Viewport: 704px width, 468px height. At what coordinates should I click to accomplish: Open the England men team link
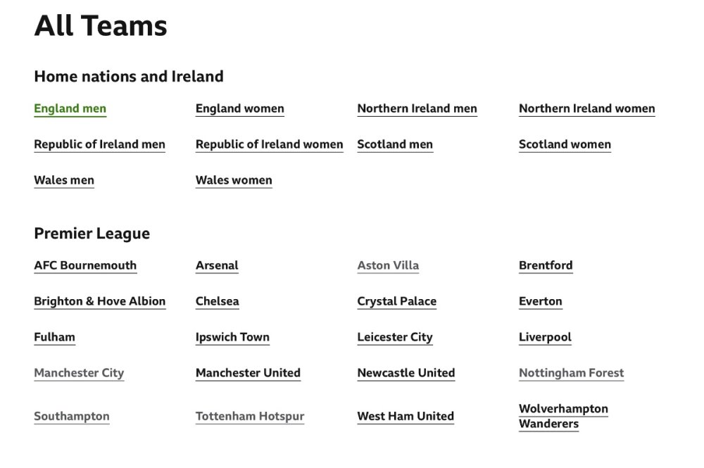[x=70, y=108]
